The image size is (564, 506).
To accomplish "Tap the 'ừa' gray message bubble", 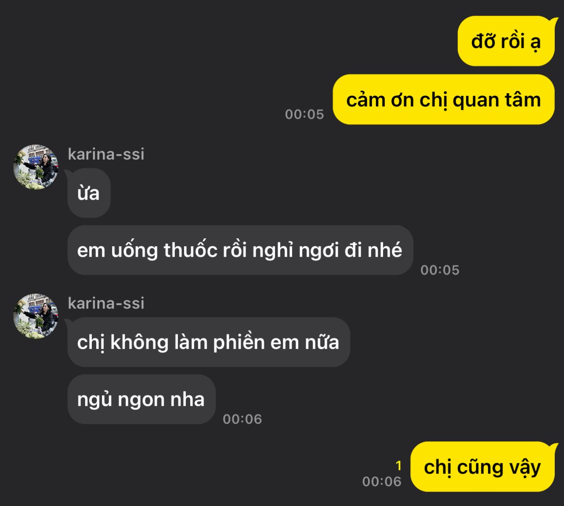I will point(89,193).
